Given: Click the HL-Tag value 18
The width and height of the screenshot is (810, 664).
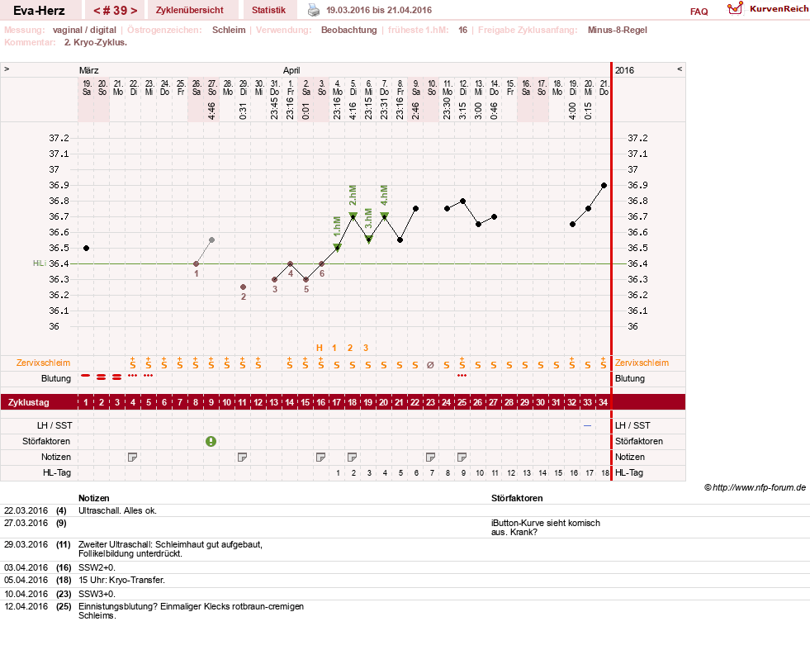Looking at the screenshot, I should click(x=605, y=472).
